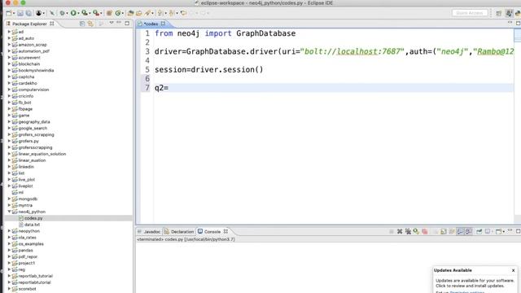This screenshot has width=521, height=293.
Task: Minimize the Package Explorer panel
Action: coord(119,23)
